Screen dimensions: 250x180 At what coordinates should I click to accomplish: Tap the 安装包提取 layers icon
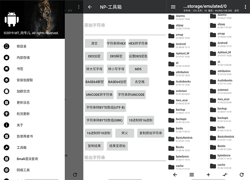click(7, 80)
